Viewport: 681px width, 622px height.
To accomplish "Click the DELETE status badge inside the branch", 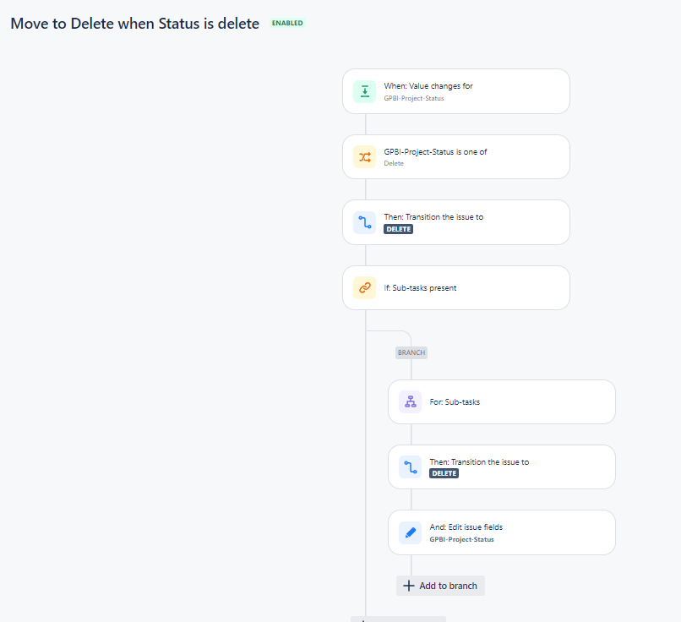I will point(444,473).
